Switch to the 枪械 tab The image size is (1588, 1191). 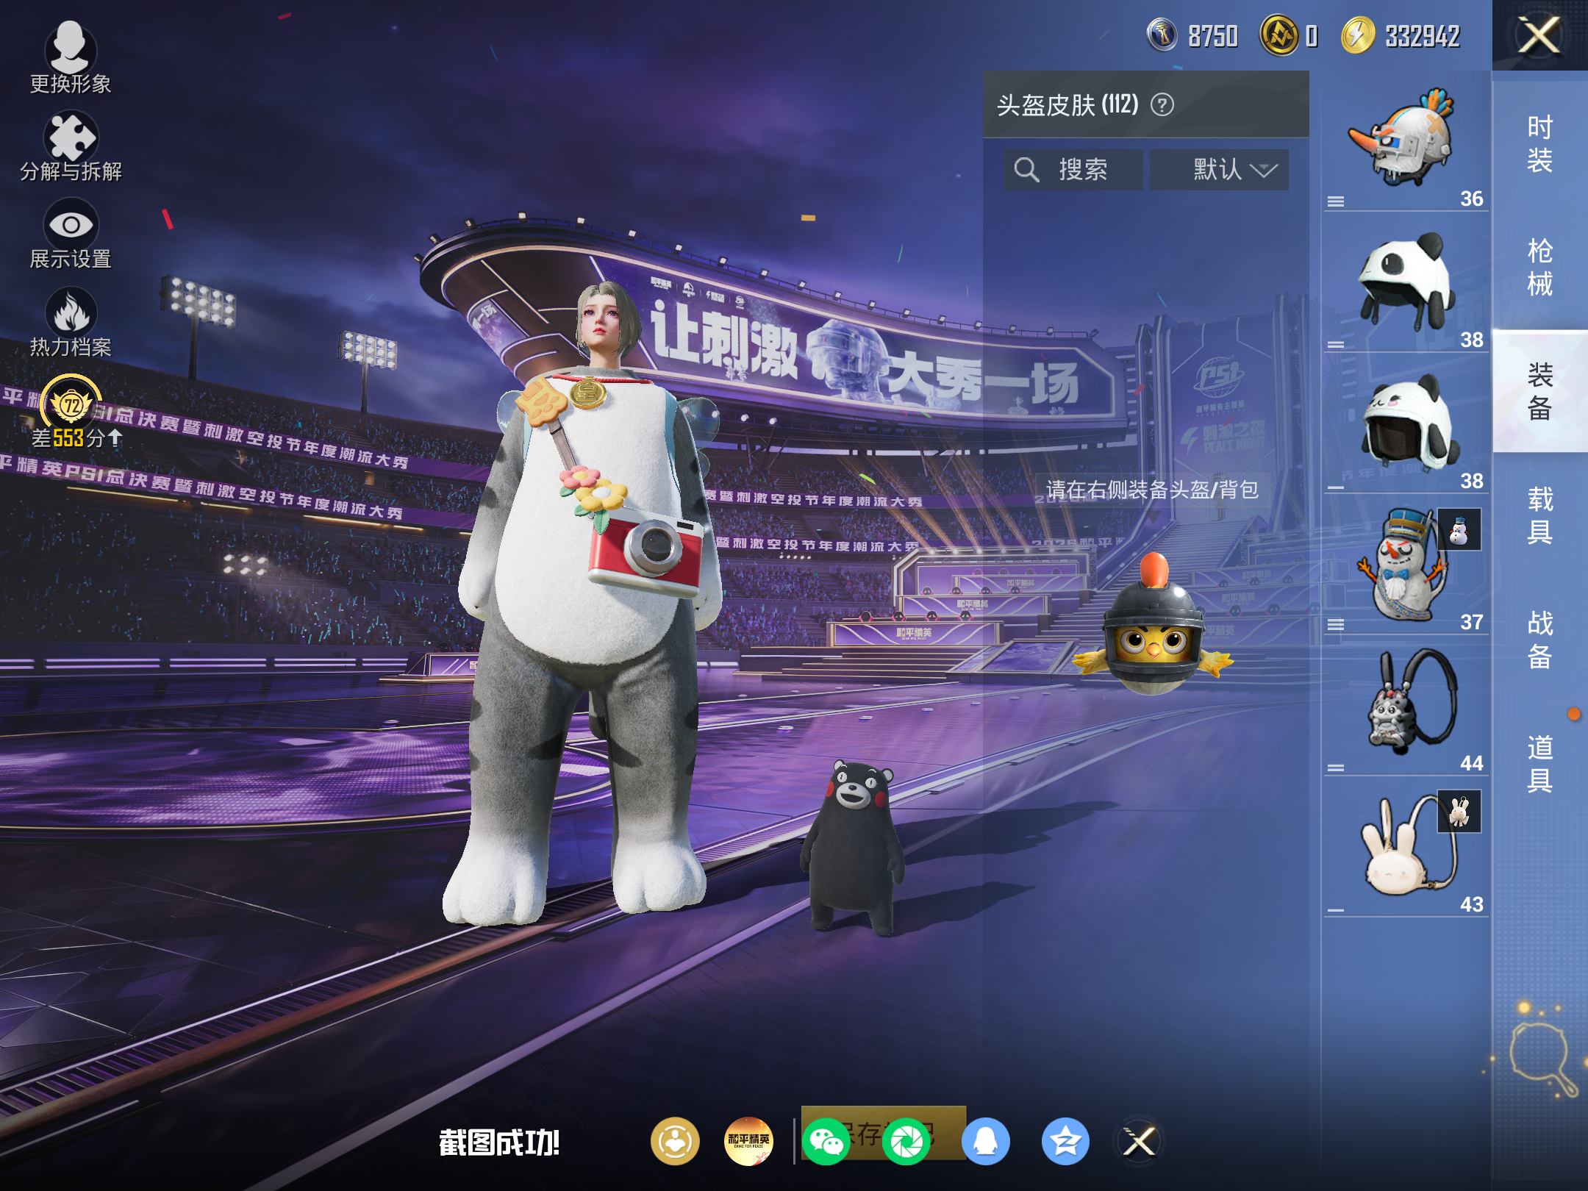click(x=1540, y=267)
